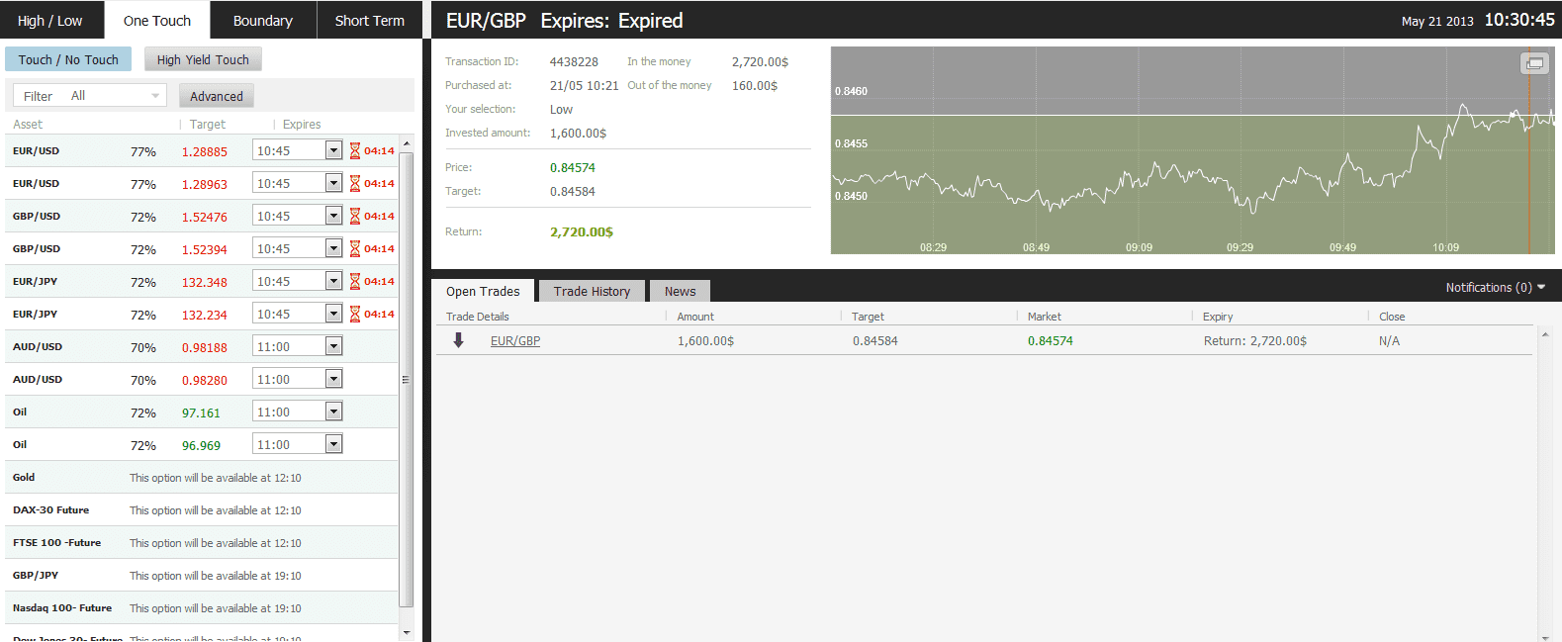1562x642 pixels.
Task: Click the hourglass icon beside target 132.348
Action: pyautogui.click(x=354, y=282)
